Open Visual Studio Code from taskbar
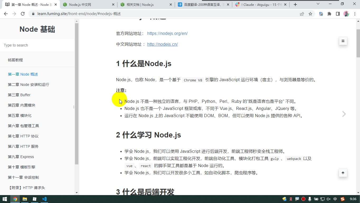Viewport: 360px width, 203px height. tap(44, 199)
